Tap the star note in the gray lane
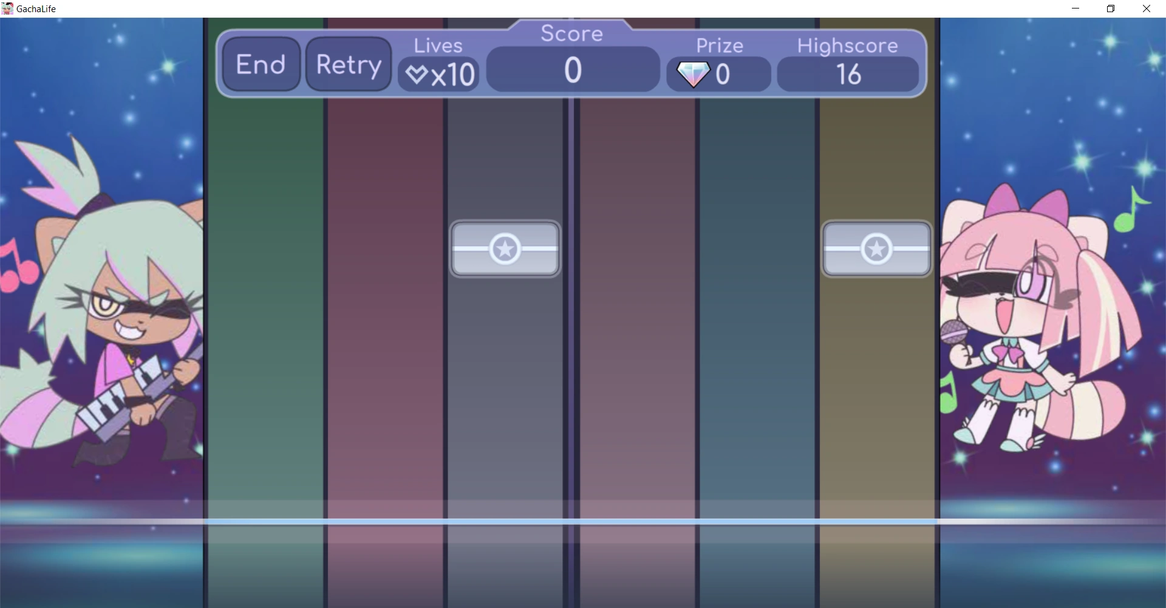This screenshot has width=1166, height=608. [x=505, y=248]
